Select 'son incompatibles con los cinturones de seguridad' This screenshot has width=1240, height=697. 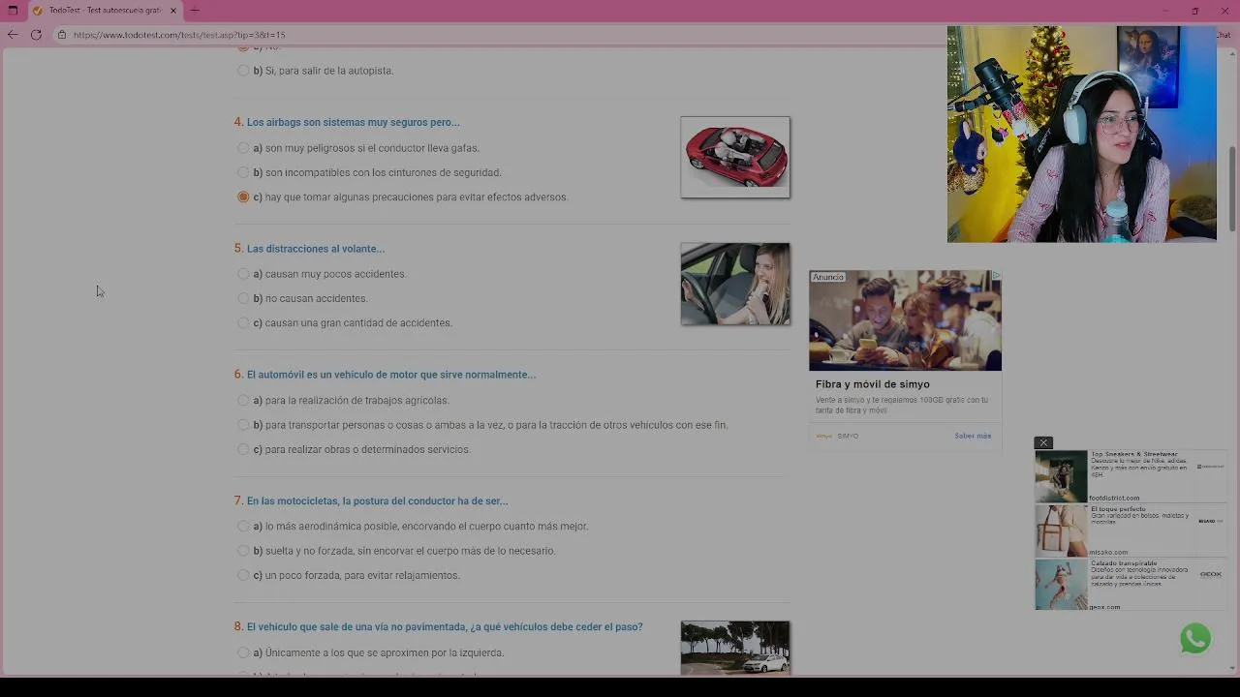pos(243,172)
